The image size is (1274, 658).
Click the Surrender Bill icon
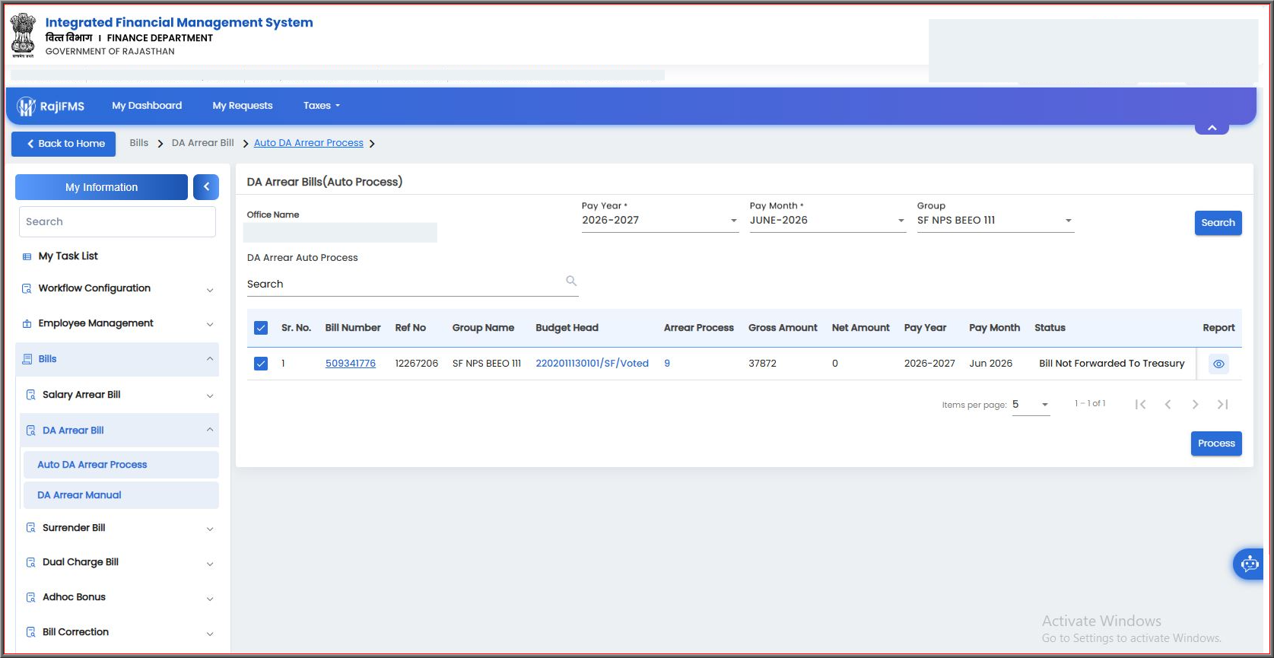coord(31,528)
